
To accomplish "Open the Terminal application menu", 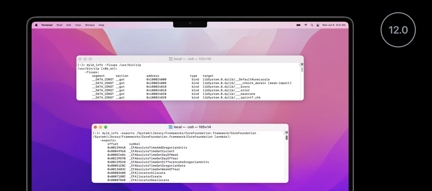I will (47, 25).
